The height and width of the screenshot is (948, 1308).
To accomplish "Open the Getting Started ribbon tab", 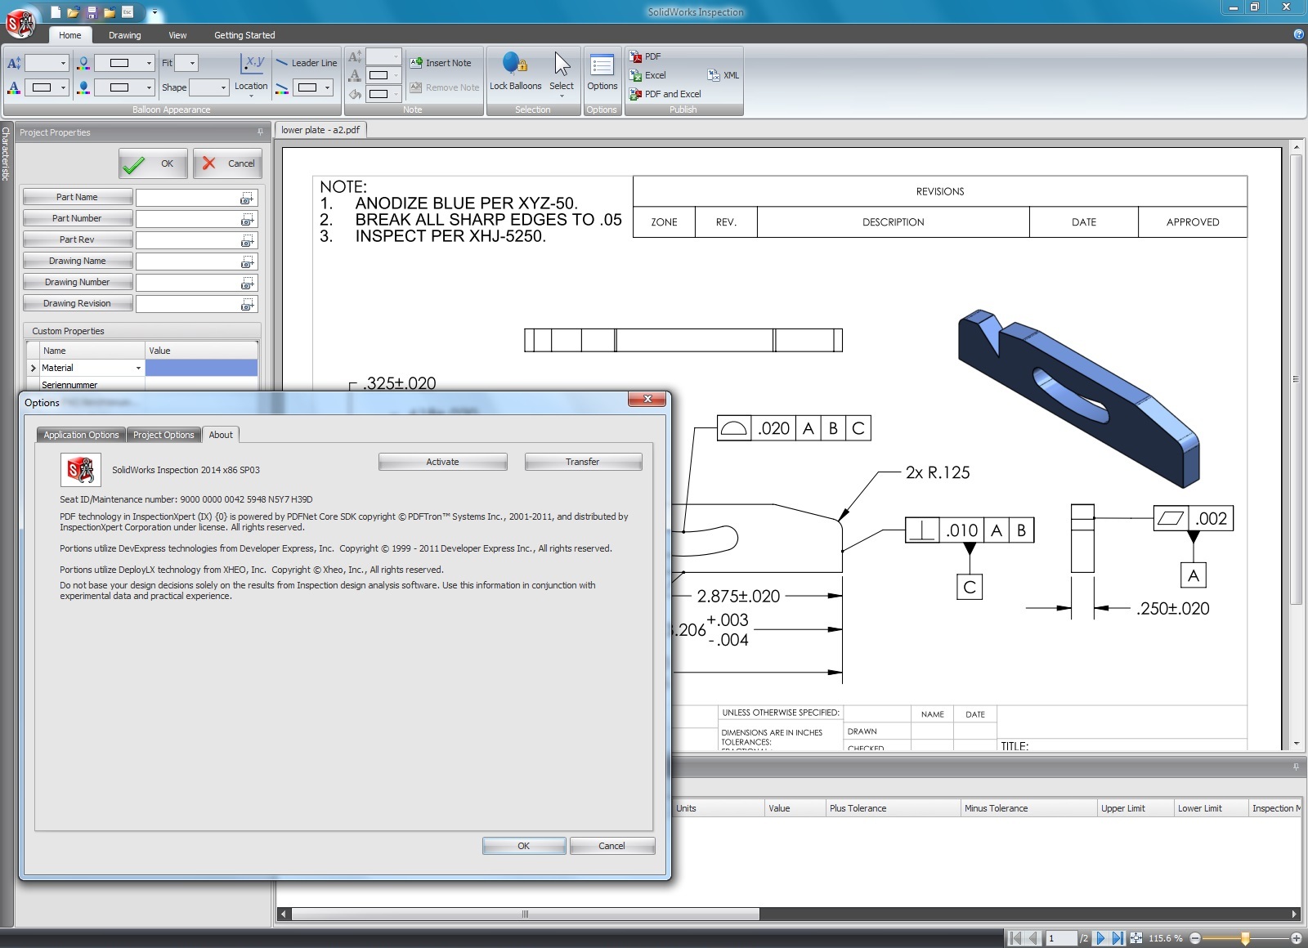I will point(244,35).
